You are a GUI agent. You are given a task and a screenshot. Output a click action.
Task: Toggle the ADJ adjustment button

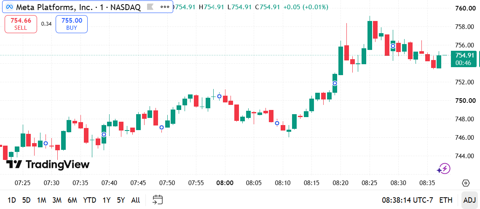click(469, 200)
